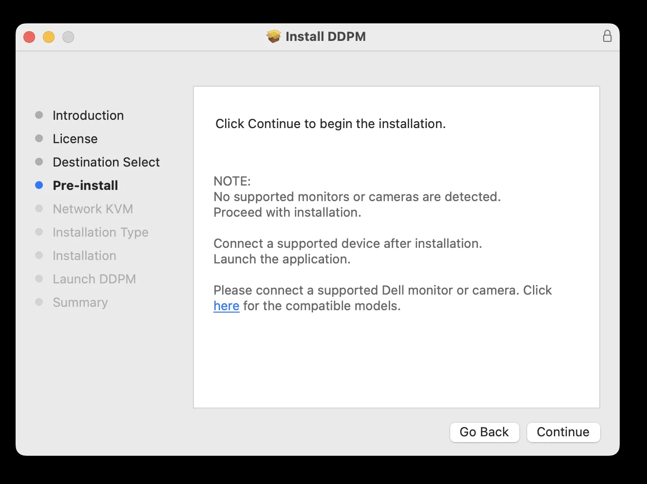This screenshot has height=484, width=647.
Task: Click the gray bullet next to License
Action: (39, 139)
